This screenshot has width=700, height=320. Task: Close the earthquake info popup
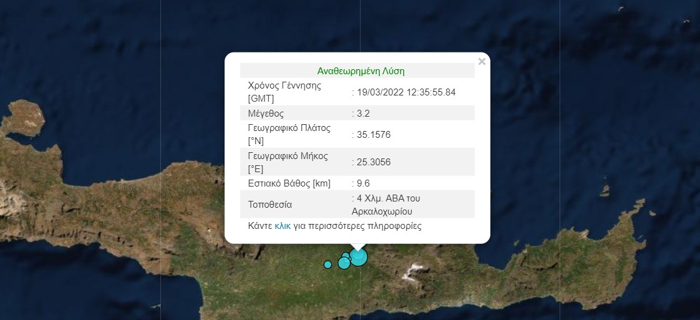482,62
